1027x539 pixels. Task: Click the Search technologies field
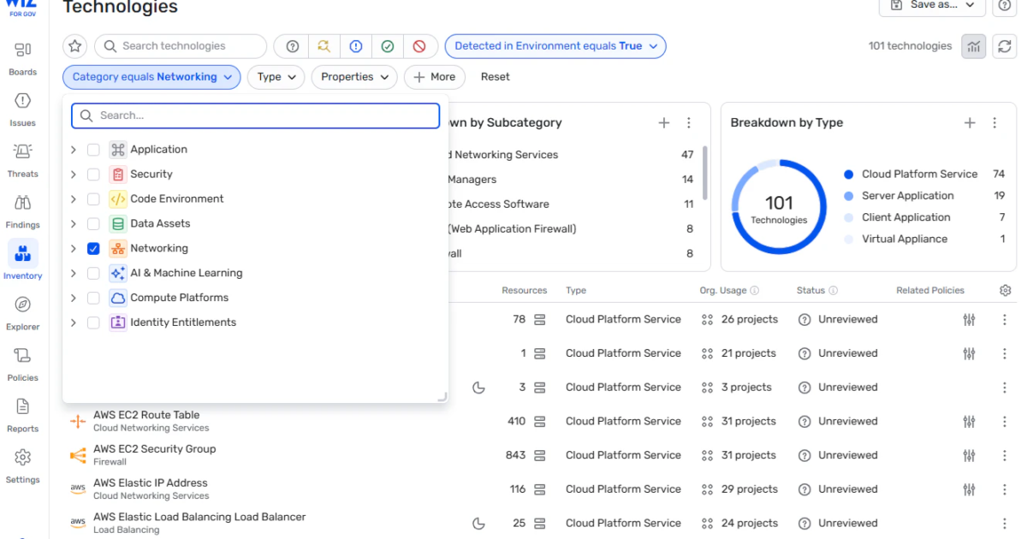pos(181,46)
